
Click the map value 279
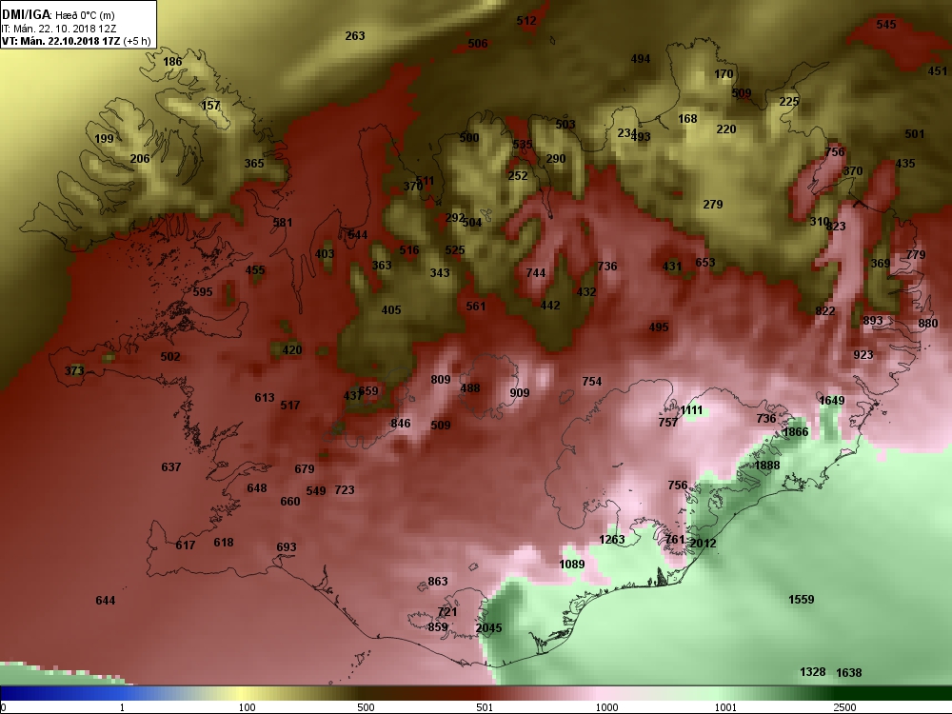[x=712, y=204]
